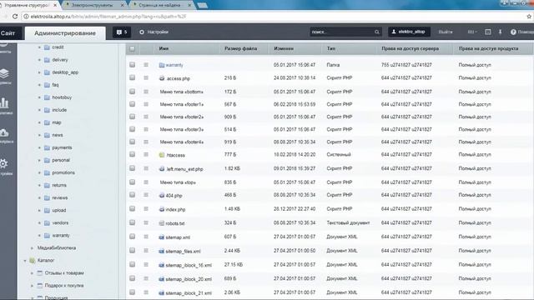
Task: Open the row actions menu for access.php
Action: [x=146, y=77]
